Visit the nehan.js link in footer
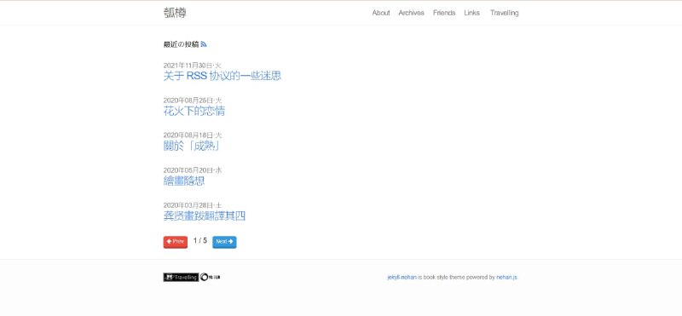Viewport: 682px width, 316px height. click(506, 278)
